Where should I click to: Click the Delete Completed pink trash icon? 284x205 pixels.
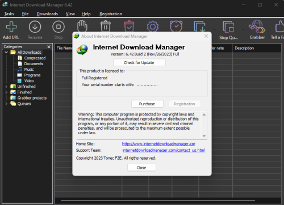pyautogui.click(x=129, y=25)
